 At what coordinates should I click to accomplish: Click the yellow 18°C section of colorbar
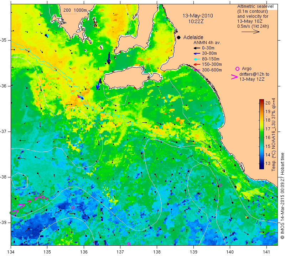261,120
